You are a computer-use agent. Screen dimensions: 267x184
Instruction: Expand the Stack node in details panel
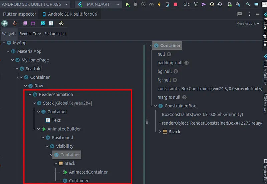(160, 132)
